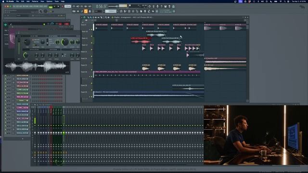Screen dimensions: 308x173
Task: Open the Help menu
Action: click(63, 1)
